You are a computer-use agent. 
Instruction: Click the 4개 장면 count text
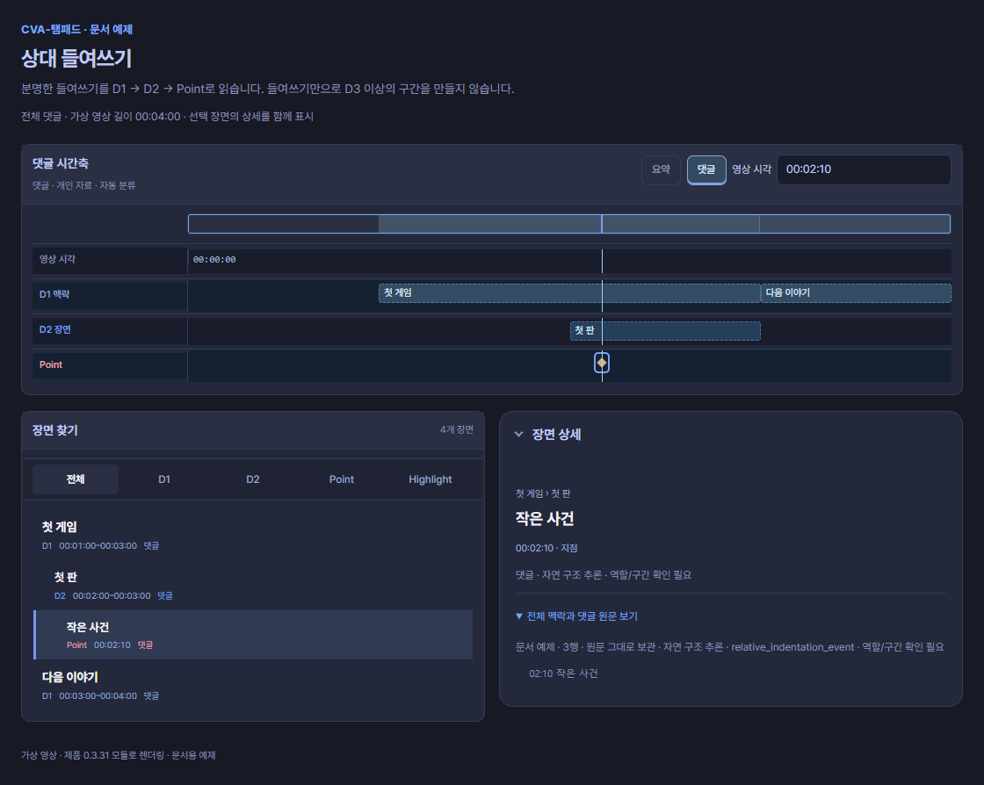[457, 429]
